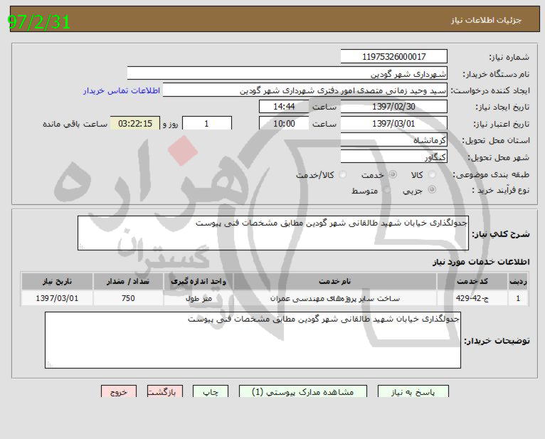
Task: Click validity date field 1397/03/01
Action: tap(393, 123)
